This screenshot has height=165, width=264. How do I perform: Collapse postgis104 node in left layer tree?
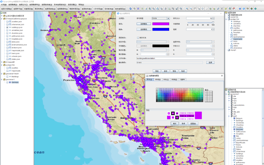2,65
